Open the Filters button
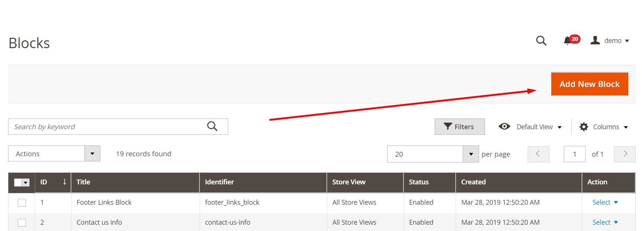This screenshot has height=231, width=642. click(459, 127)
